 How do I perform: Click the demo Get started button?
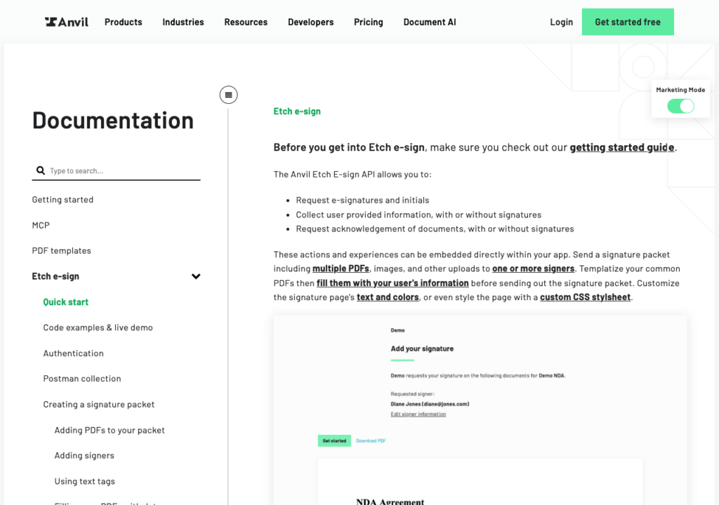pos(334,441)
